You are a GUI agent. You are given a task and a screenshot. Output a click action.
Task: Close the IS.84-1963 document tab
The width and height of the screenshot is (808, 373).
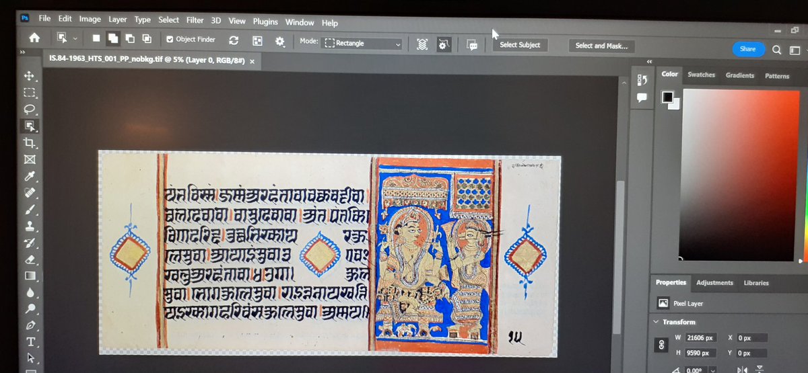click(252, 61)
